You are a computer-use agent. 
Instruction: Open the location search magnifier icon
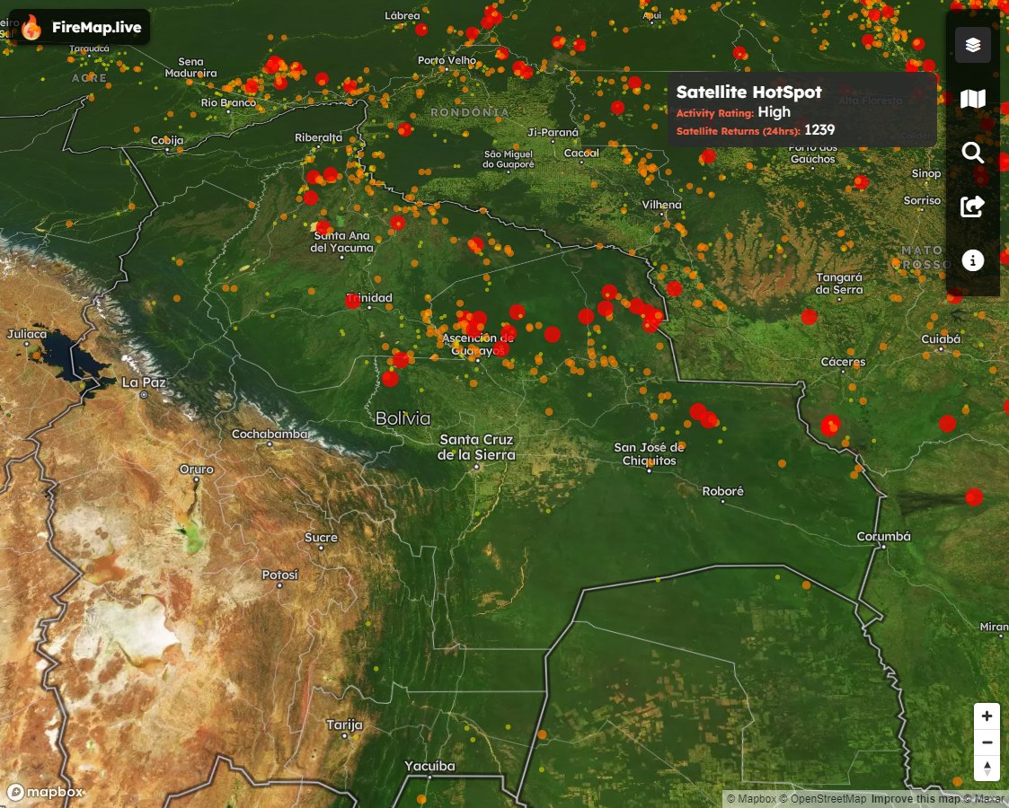[x=972, y=153]
